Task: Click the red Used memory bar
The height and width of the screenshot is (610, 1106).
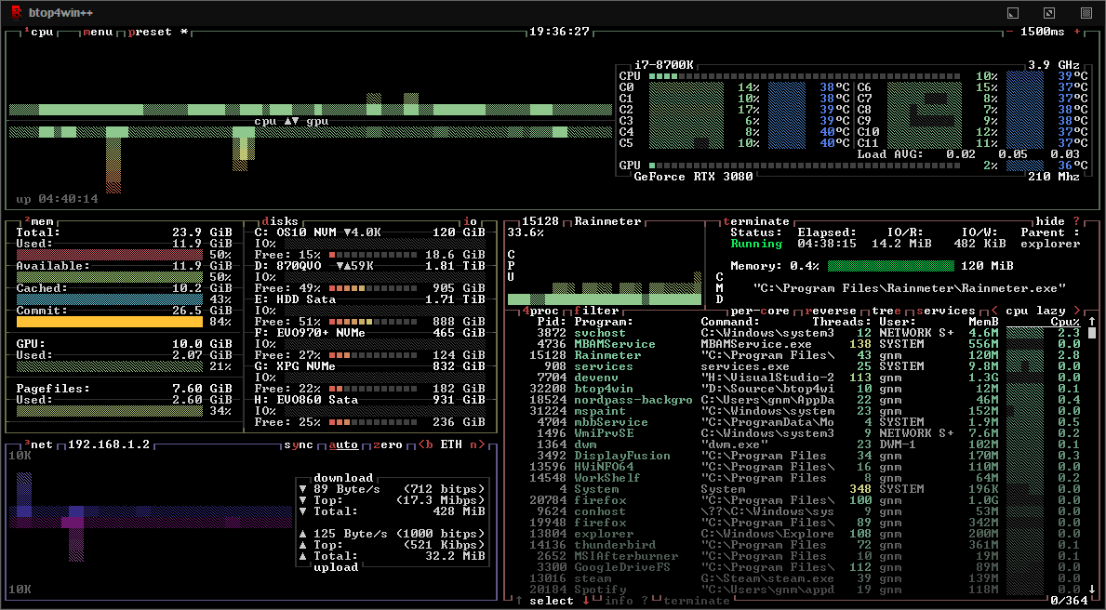Action: (x=110, y=255)
